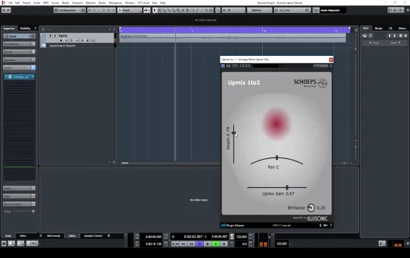Toggle Auto-Scroll button in toolbar
The width and height of the screenshot is (410, 258).
[x=145, y=10]
